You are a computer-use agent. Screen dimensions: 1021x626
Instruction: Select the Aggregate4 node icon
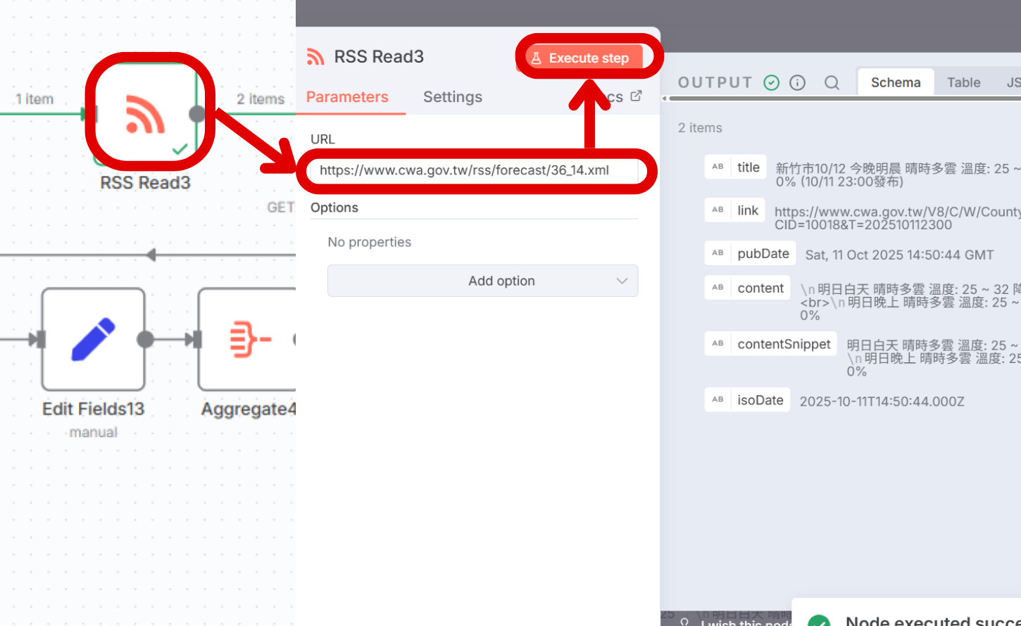click(x=248, y=339)
